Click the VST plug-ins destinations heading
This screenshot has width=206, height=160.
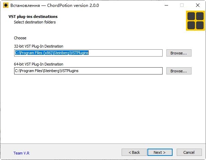pyautogui.click(x=33, y=17)
